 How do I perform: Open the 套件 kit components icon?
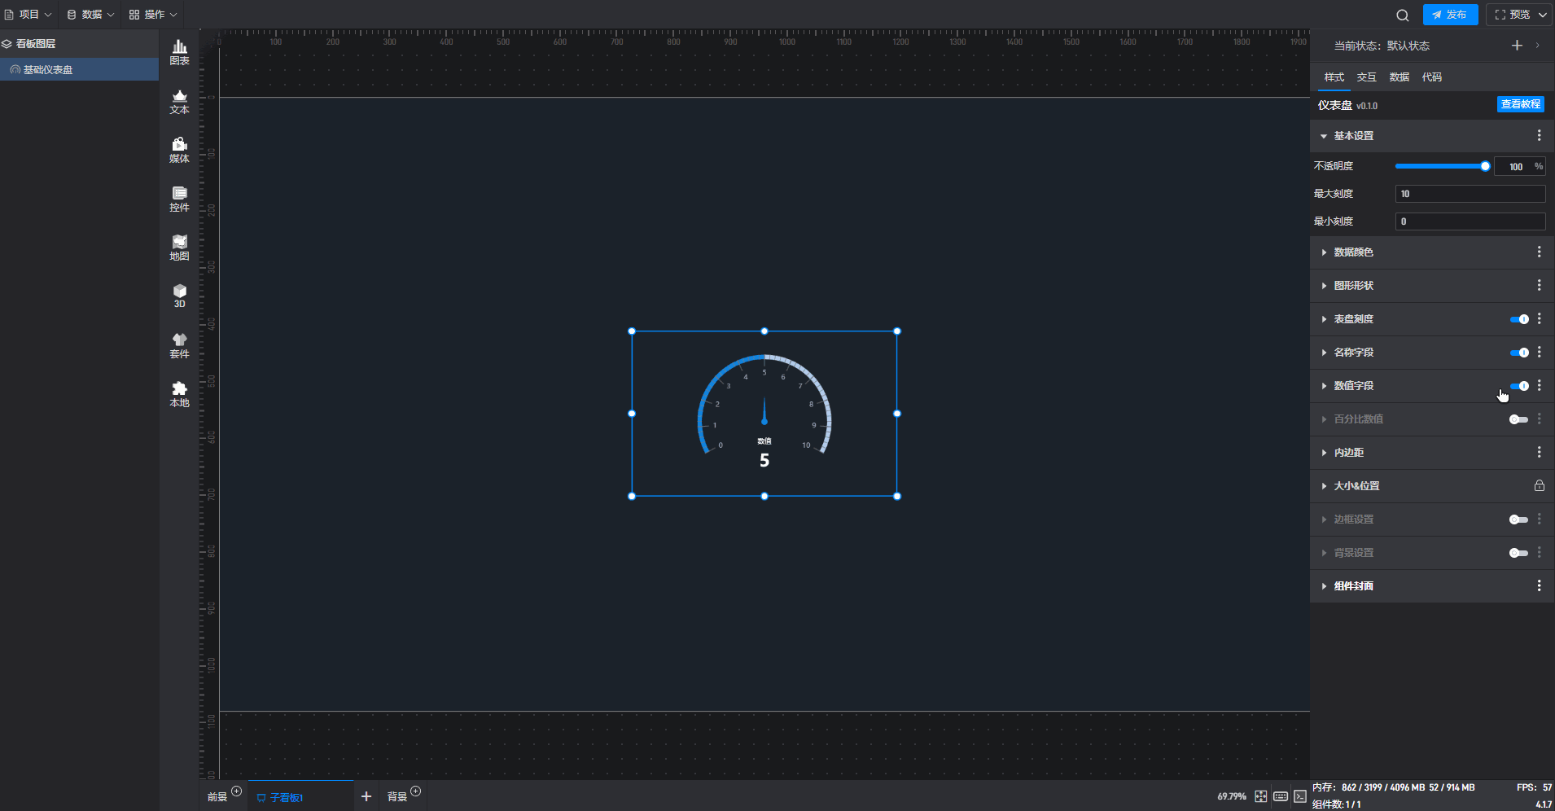tap(179, 345)
